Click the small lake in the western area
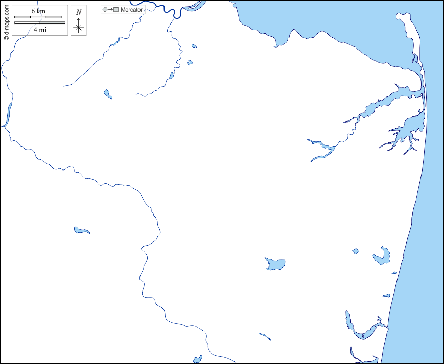Image resolution: width=444 pixels, height=364 pixels. click(x=81, y=231)
